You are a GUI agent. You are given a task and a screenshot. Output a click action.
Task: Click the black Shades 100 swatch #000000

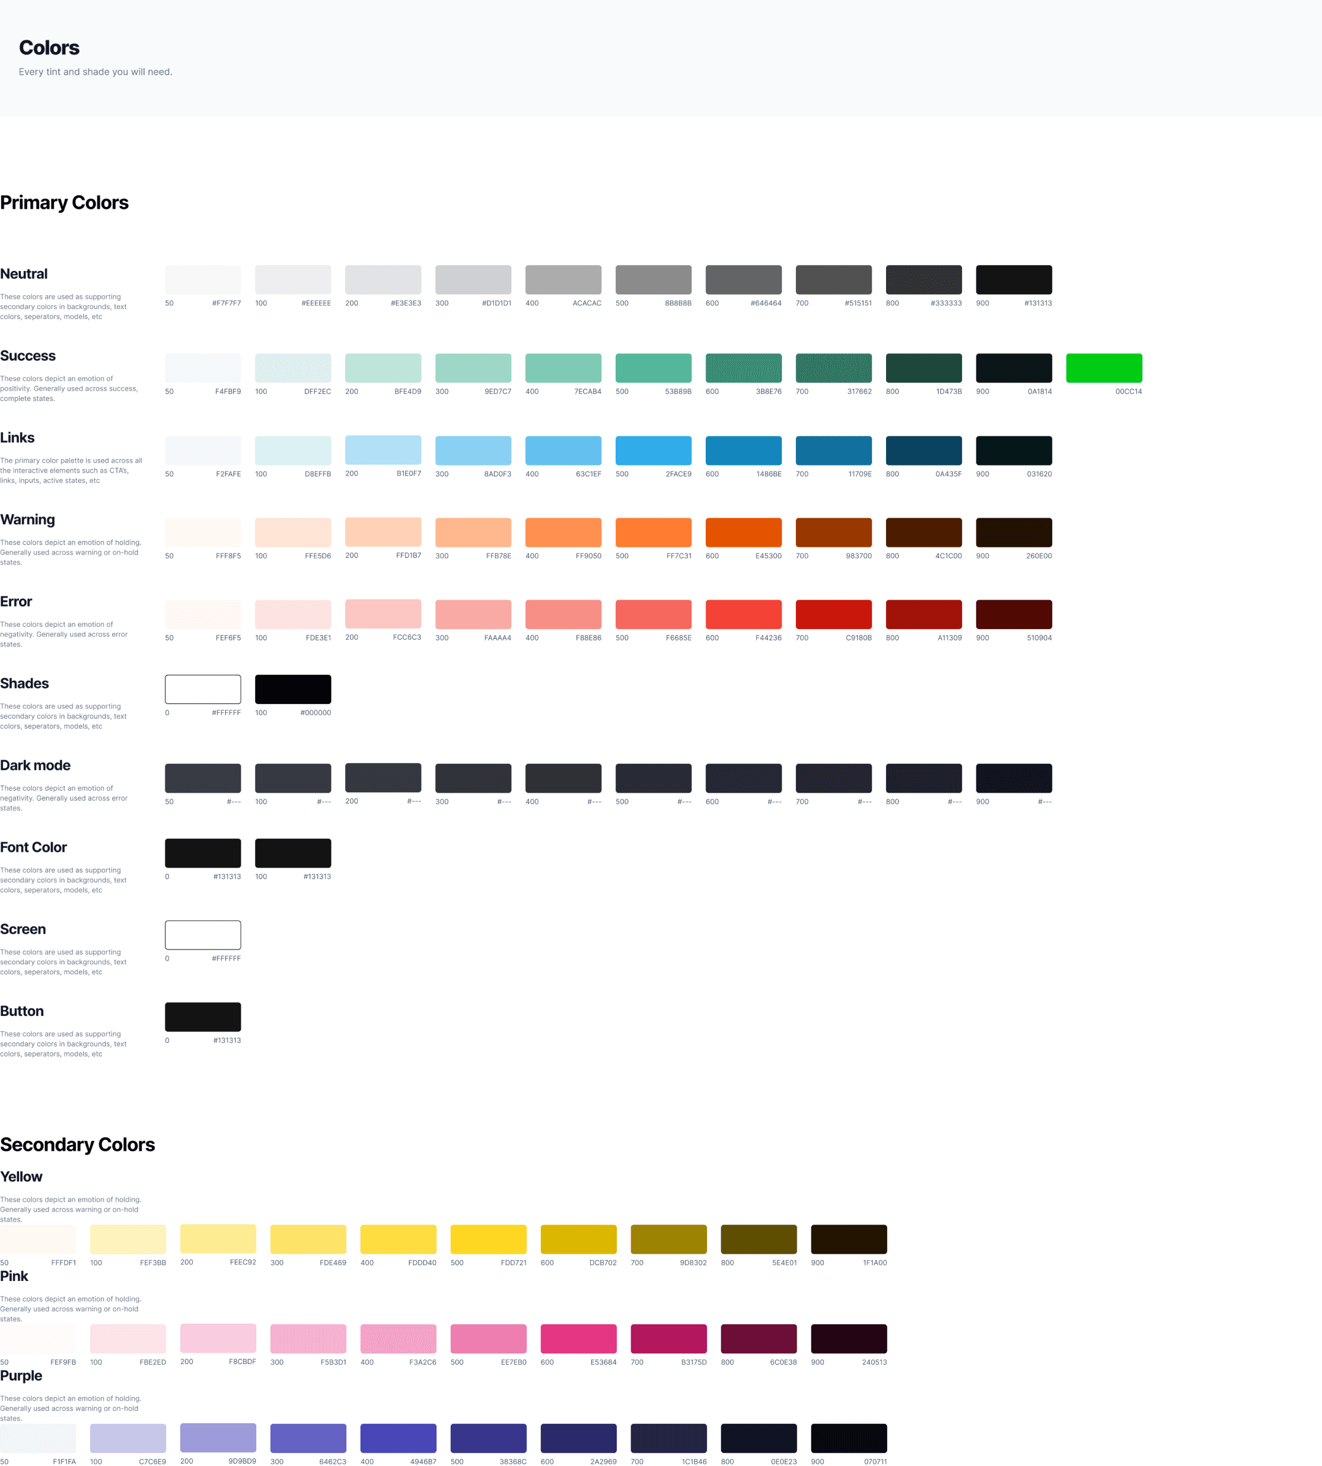293,689
